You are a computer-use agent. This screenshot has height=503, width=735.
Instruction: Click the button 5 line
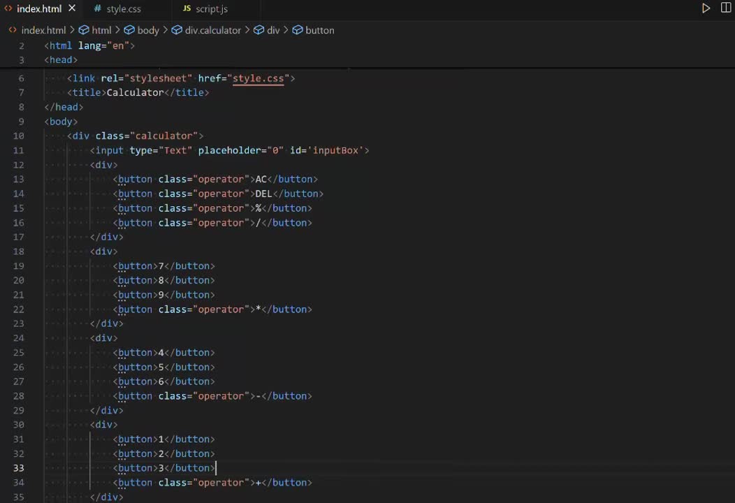tap(163, 367)
